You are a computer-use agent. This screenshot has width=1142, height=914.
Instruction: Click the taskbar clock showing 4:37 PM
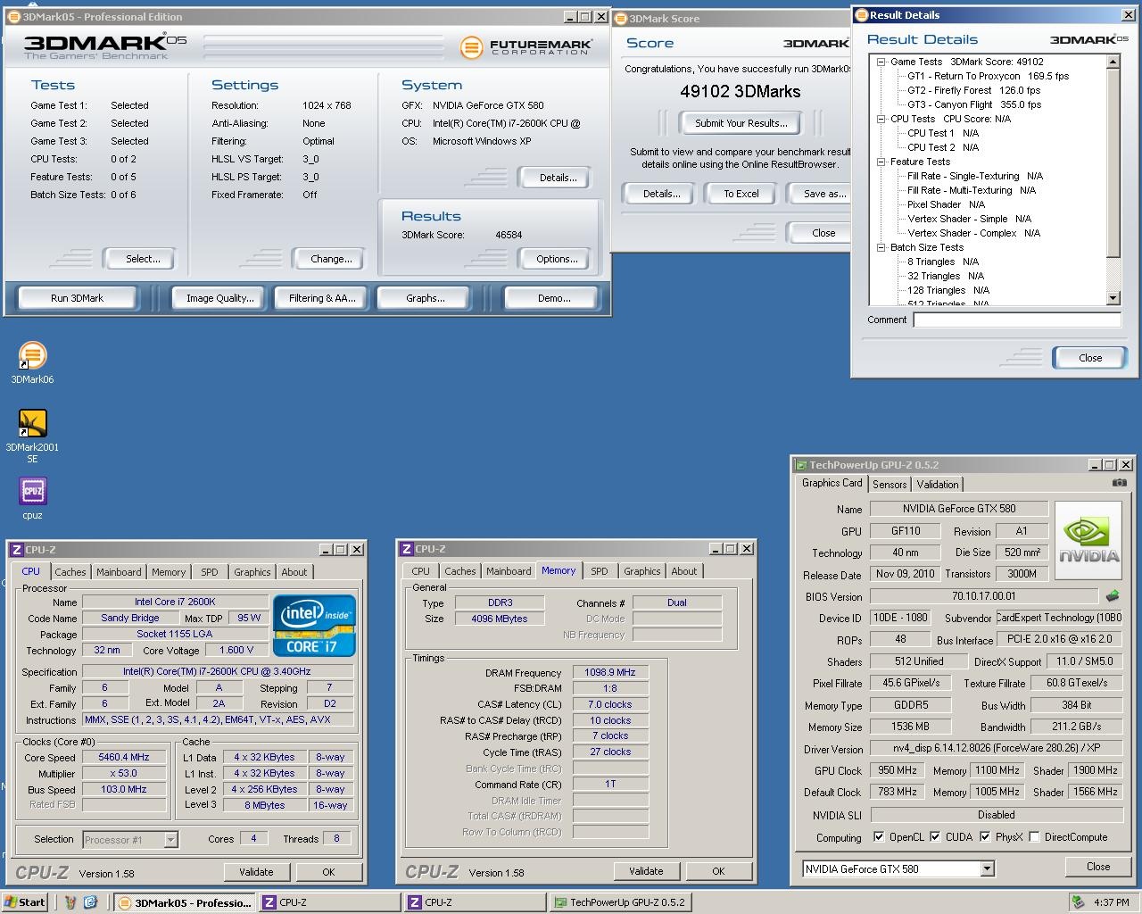(1111, 902)
